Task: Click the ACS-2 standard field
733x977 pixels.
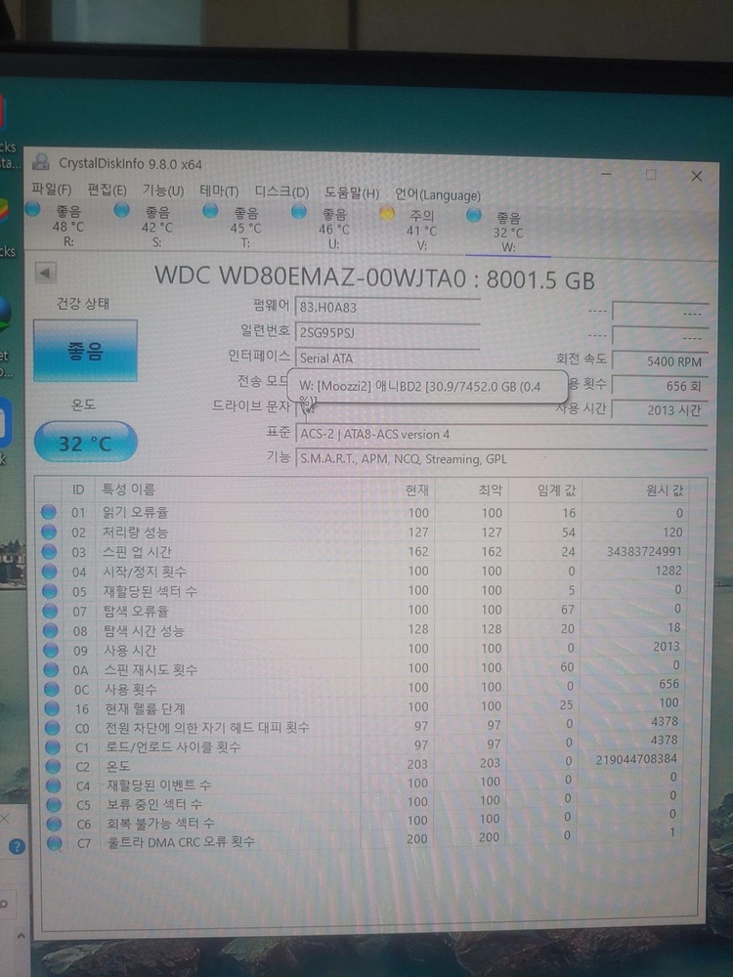Action: tap(501, 435)
